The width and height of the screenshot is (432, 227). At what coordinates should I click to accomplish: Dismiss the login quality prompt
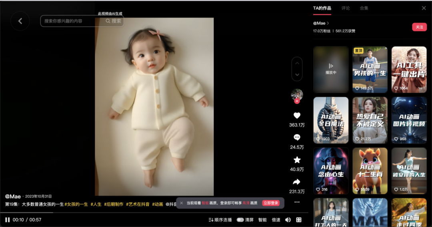coord(181,203)
